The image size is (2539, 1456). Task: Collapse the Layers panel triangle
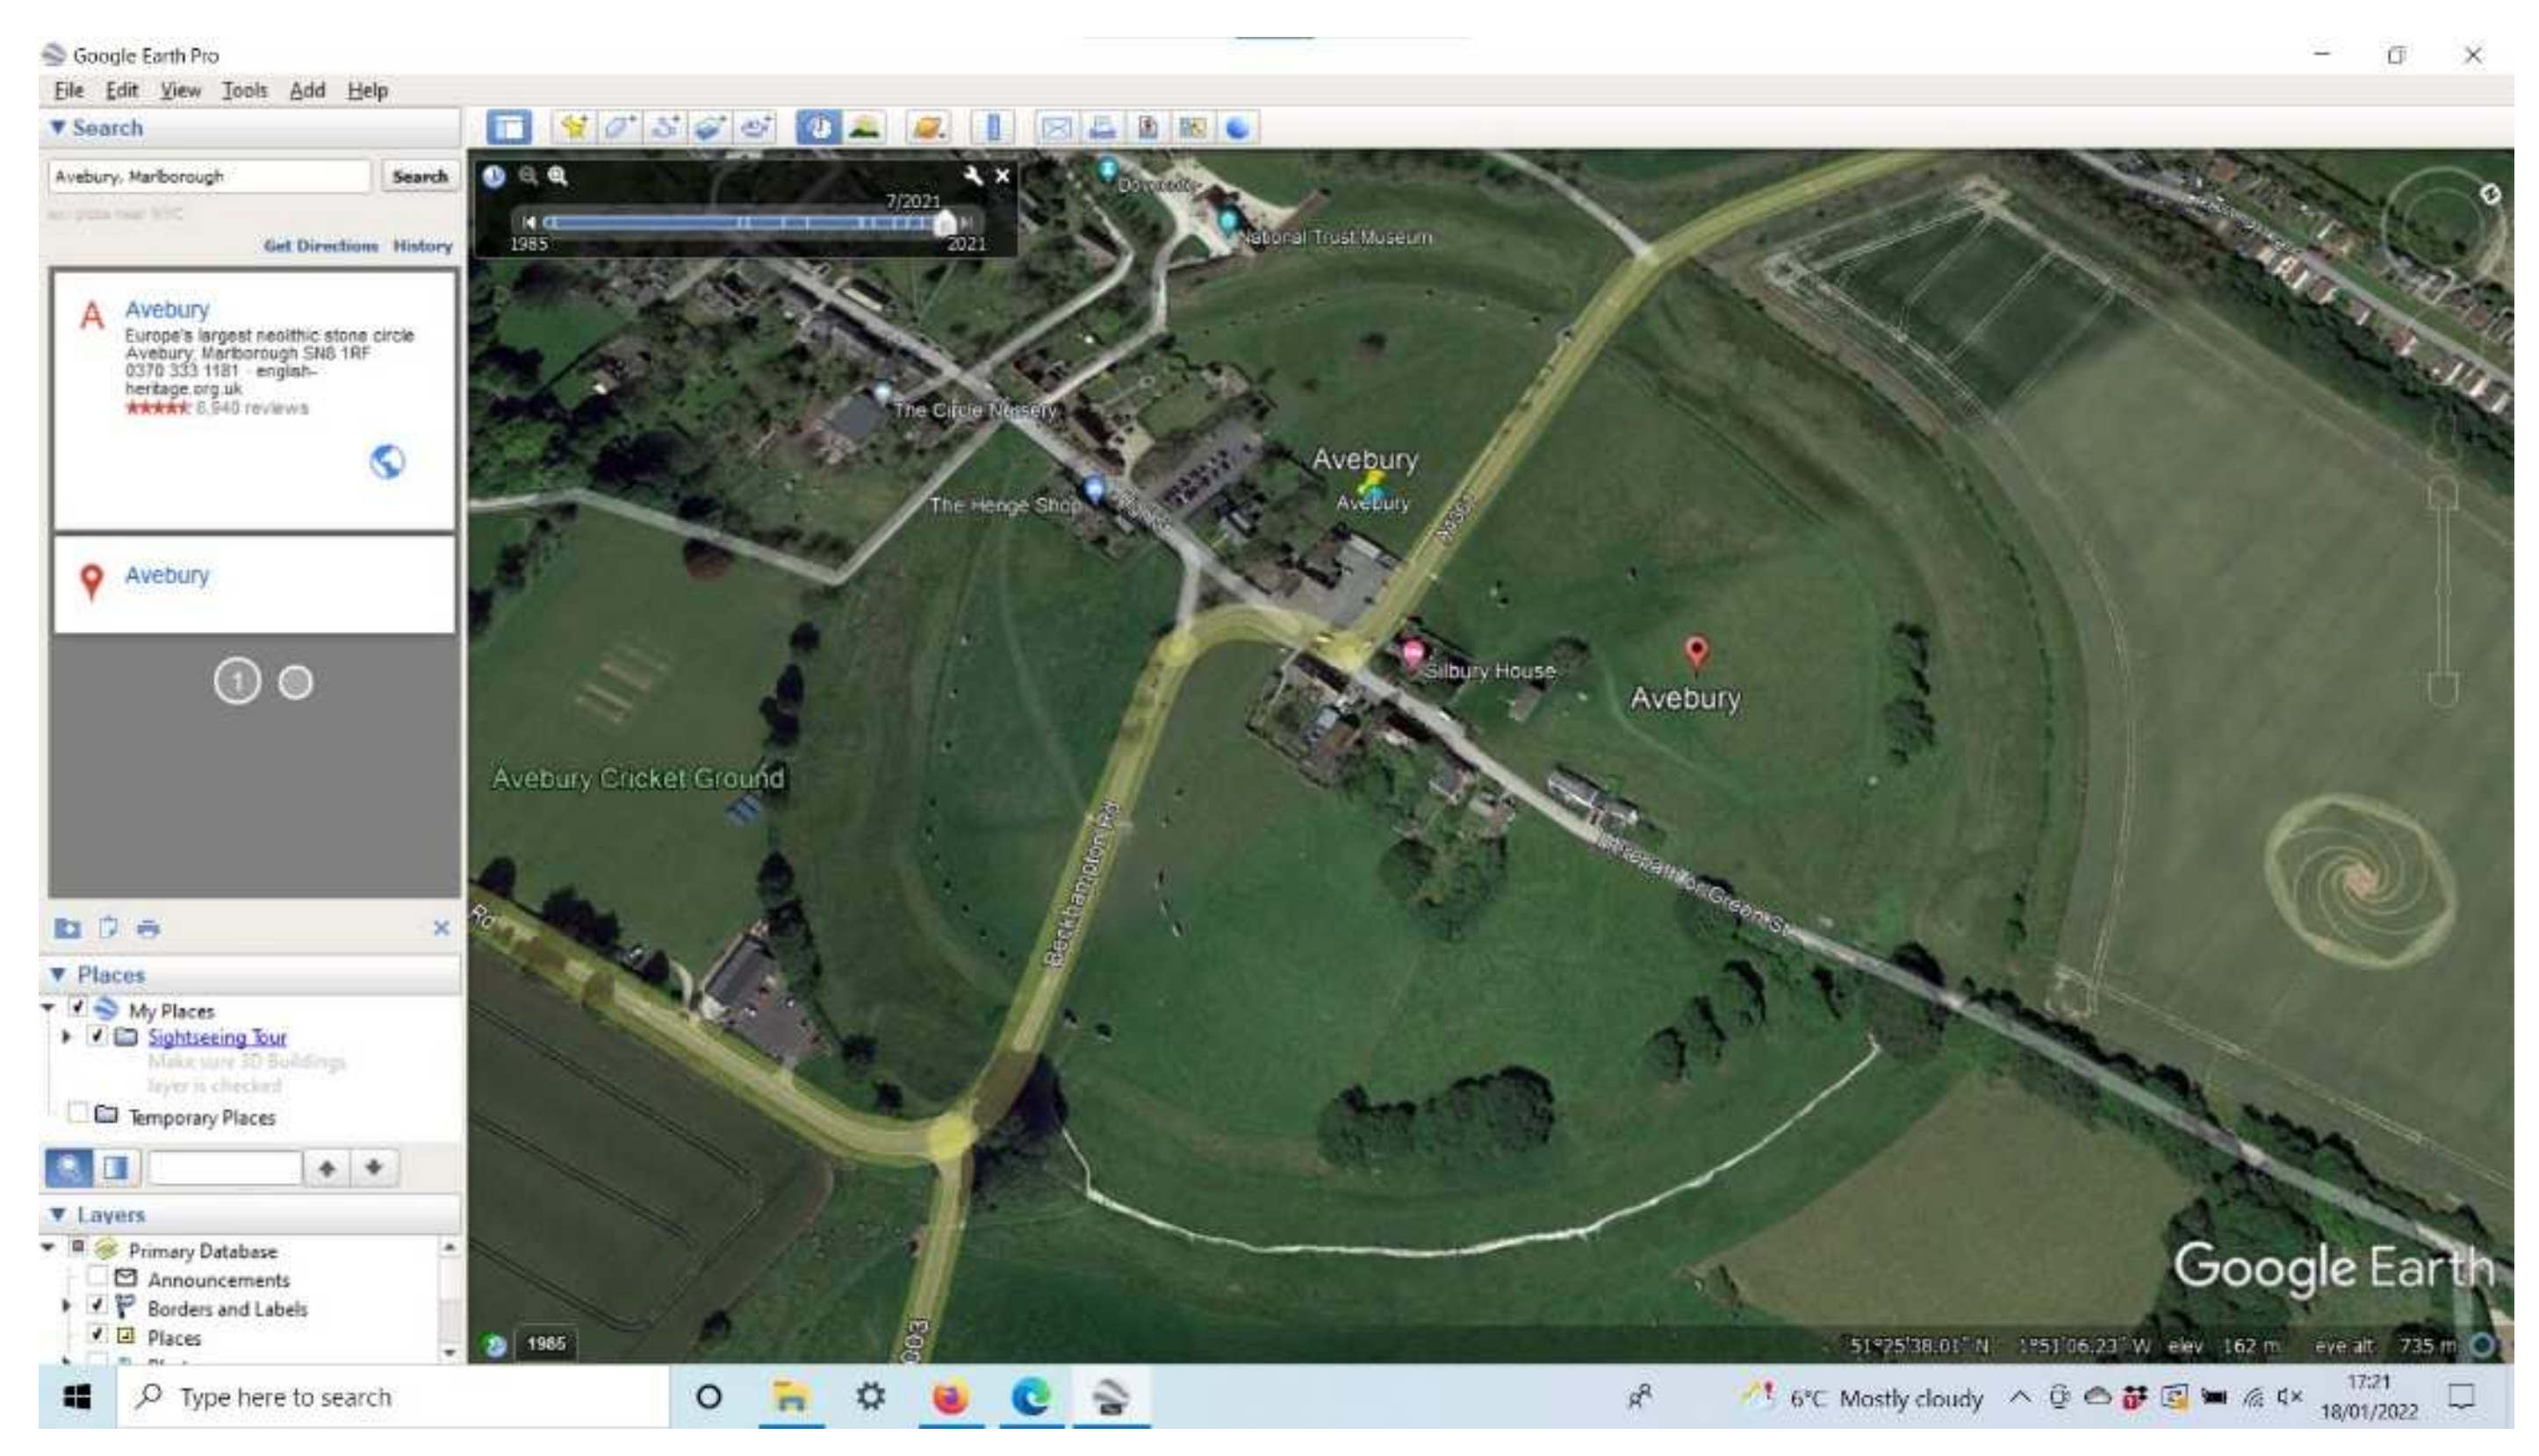tap(58, 1214)
